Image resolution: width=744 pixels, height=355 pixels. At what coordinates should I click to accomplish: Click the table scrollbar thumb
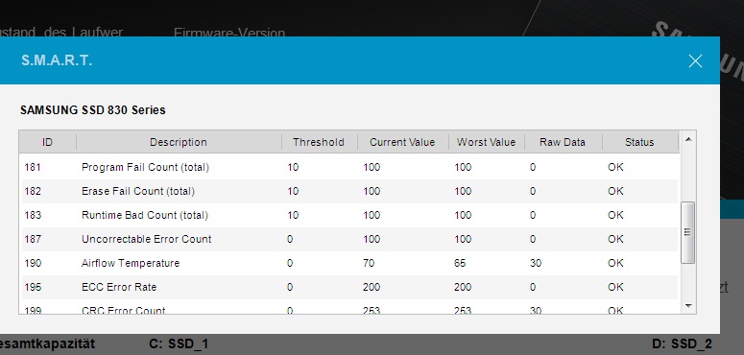687,232
